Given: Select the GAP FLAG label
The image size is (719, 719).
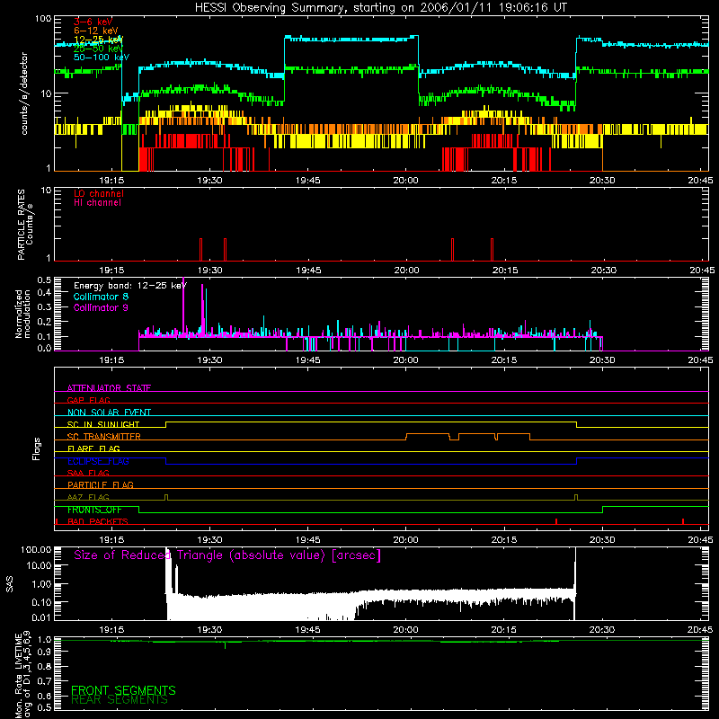Looking at the screenshot, I should click(88, 400).
